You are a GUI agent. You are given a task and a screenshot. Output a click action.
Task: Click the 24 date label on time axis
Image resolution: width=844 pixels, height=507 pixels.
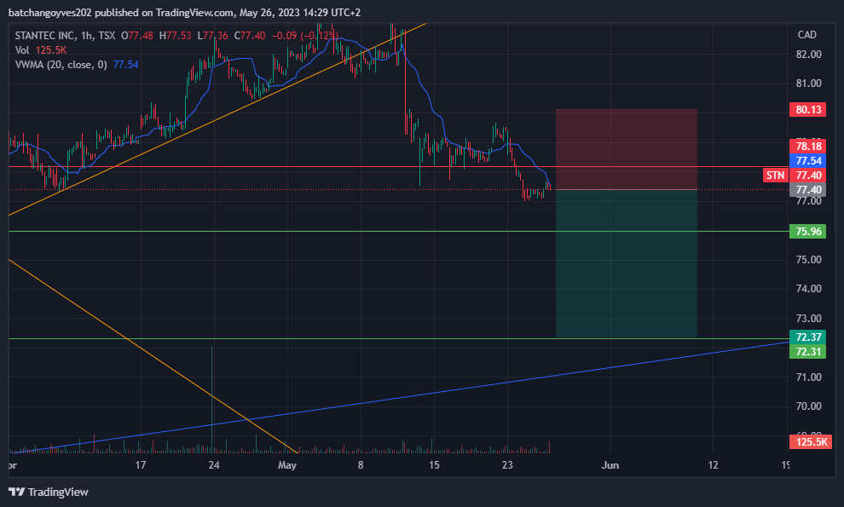pyautogui.click(x=214, y=465)
